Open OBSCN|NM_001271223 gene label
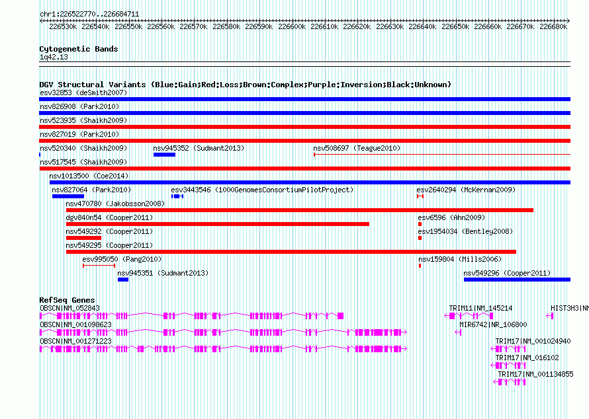Image resolution: width=589 pixels, height=419 pixels. [76, 341]
